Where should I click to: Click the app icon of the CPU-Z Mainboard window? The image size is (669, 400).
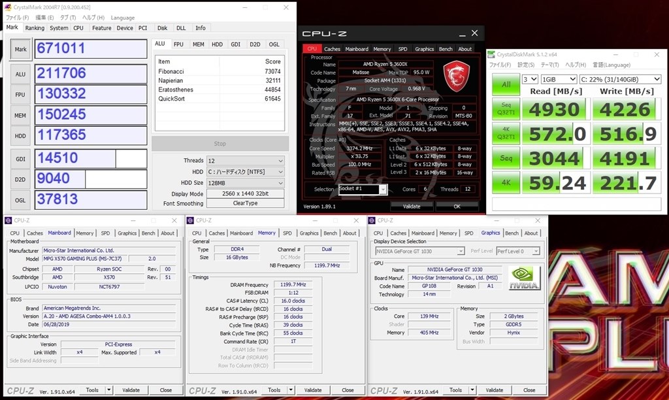click(8, 220)
